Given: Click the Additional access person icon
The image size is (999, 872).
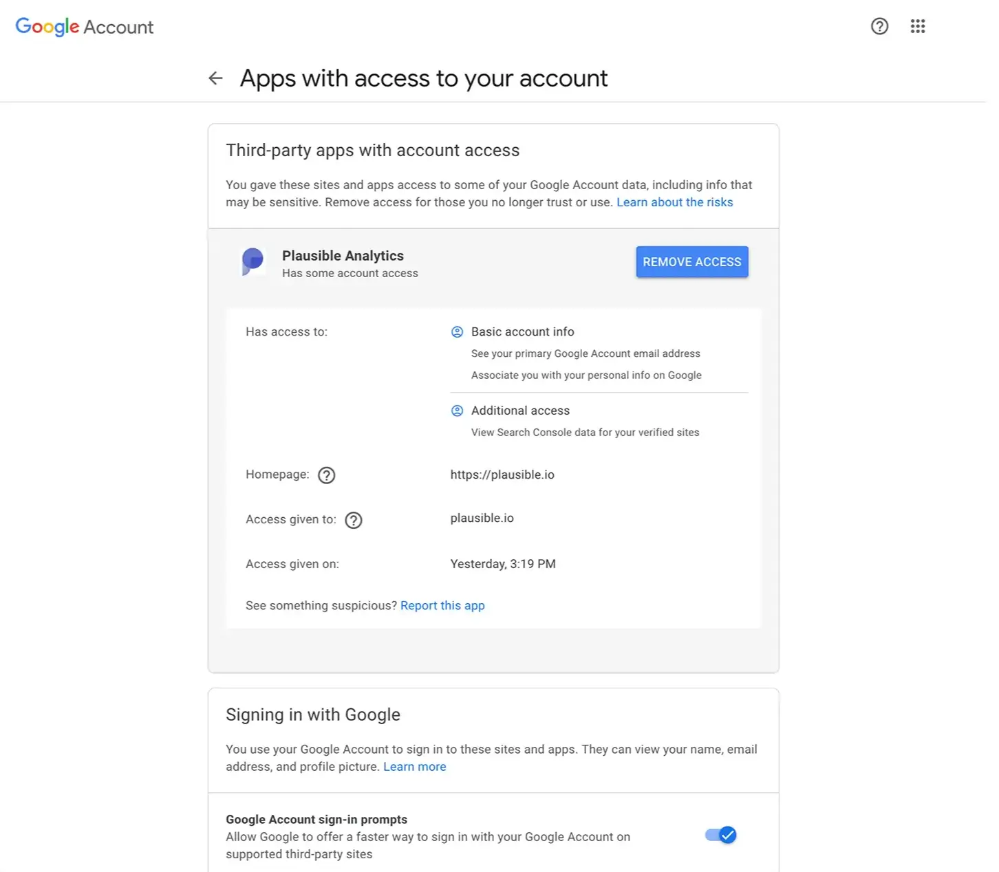Looking at the screenshot, I should 457,411.
